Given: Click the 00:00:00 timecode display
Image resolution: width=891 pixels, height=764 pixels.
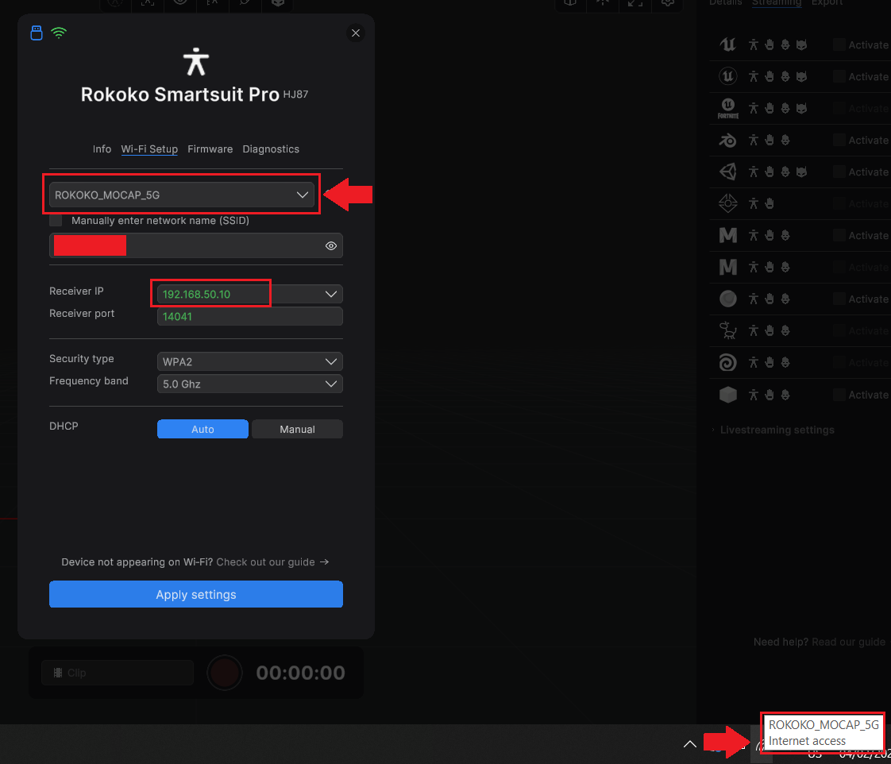Looking at the screenshot, I should [x=301, y=673].
